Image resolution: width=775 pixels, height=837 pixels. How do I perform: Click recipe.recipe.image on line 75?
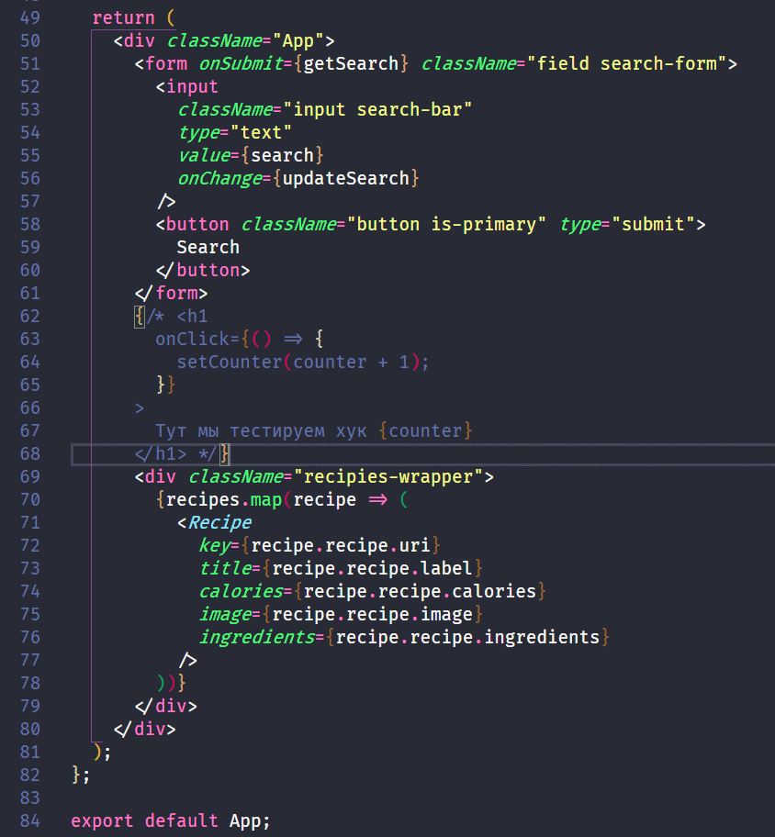372,614
